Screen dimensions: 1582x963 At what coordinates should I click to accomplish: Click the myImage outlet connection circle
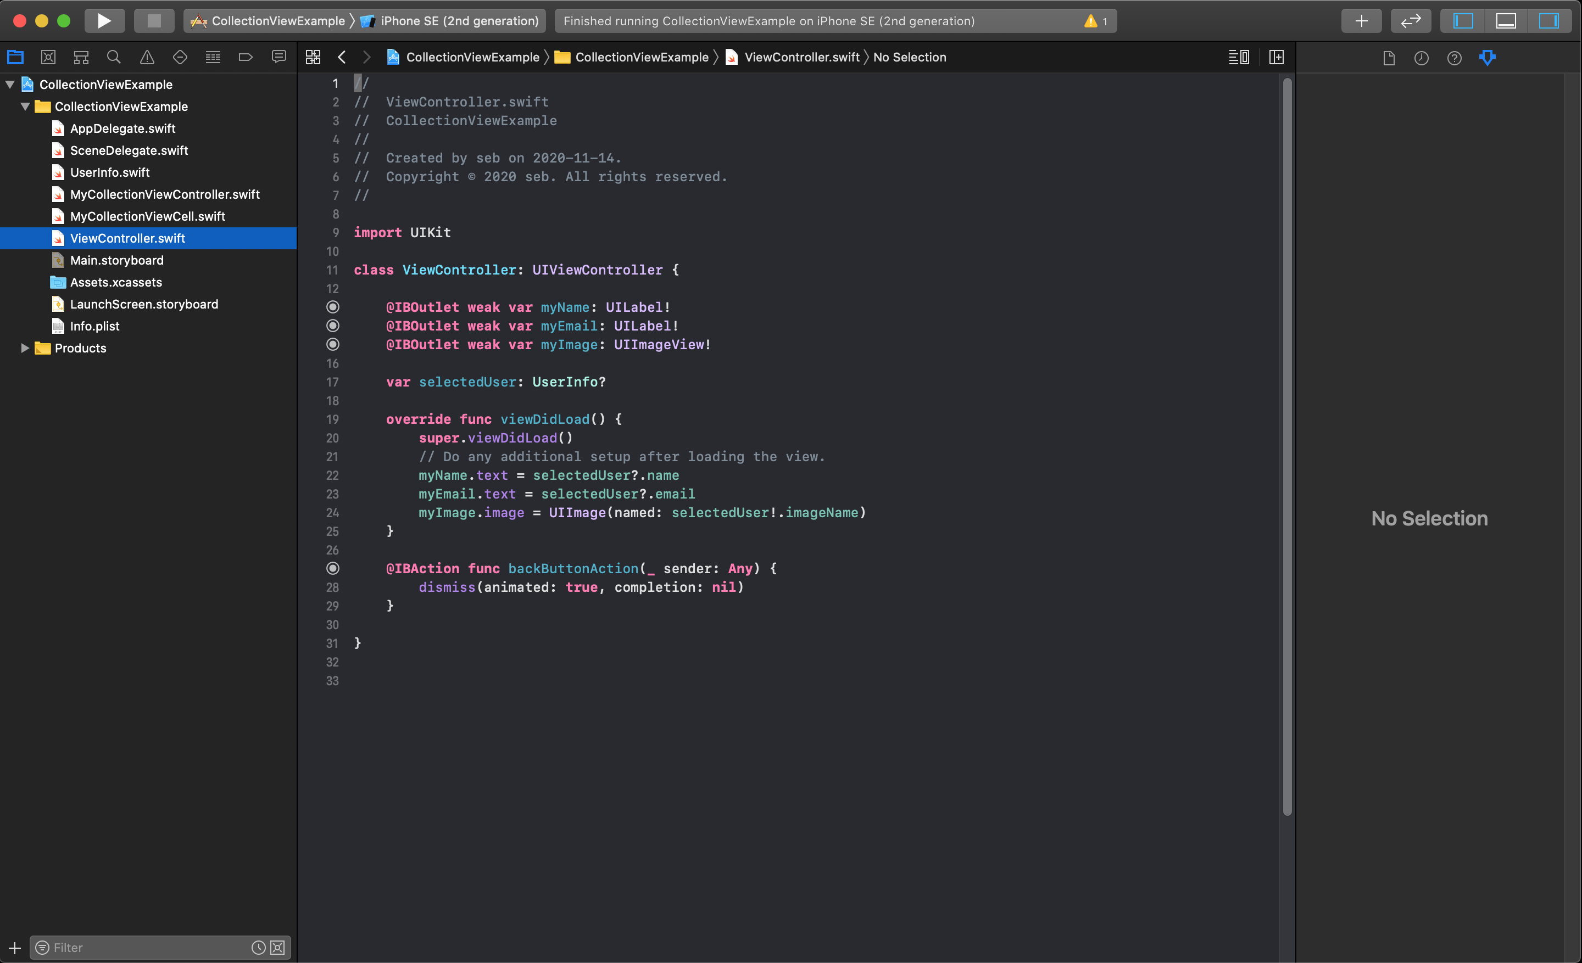click(332, 344)
